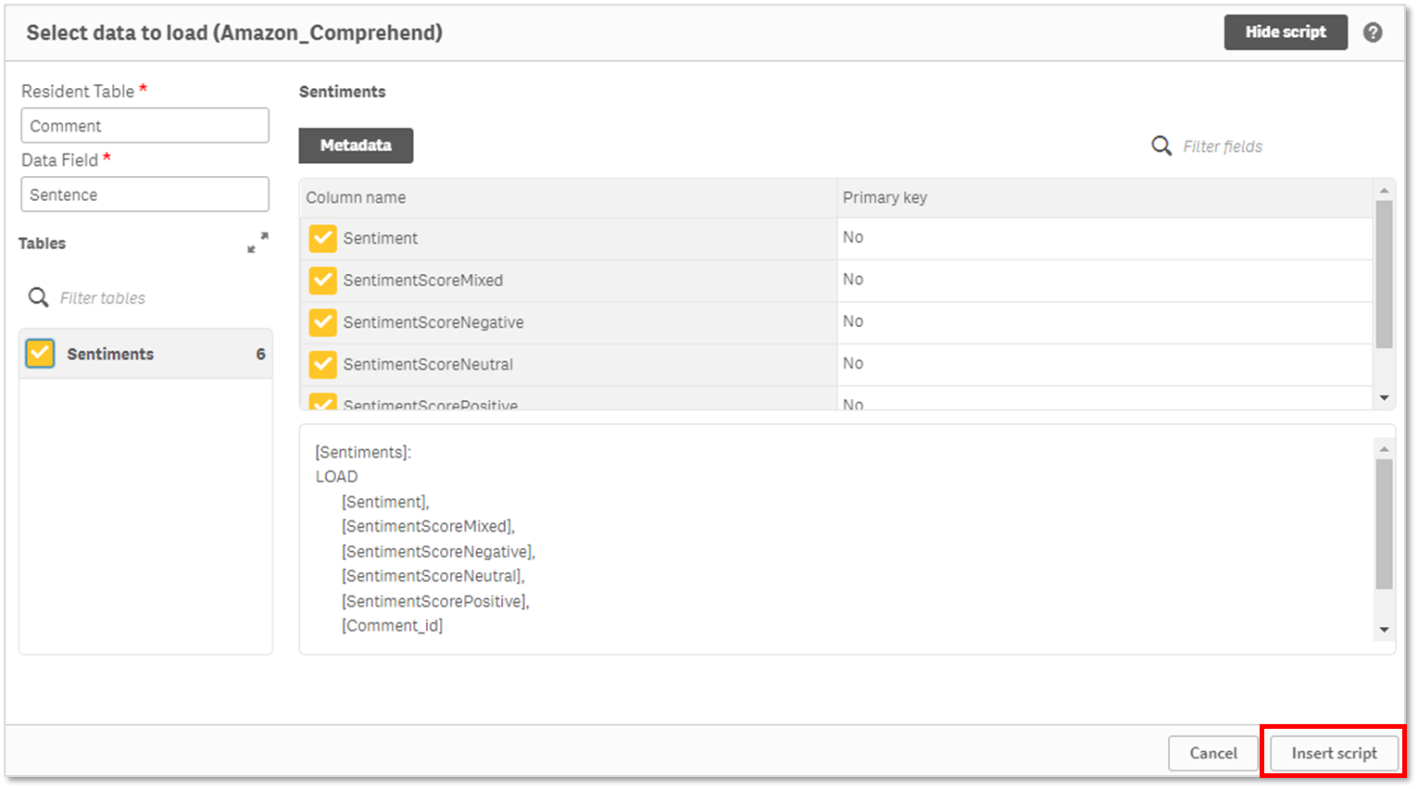The image size is (1418, 789).
Task: Open the help question mark icon
Action: 1373,32
